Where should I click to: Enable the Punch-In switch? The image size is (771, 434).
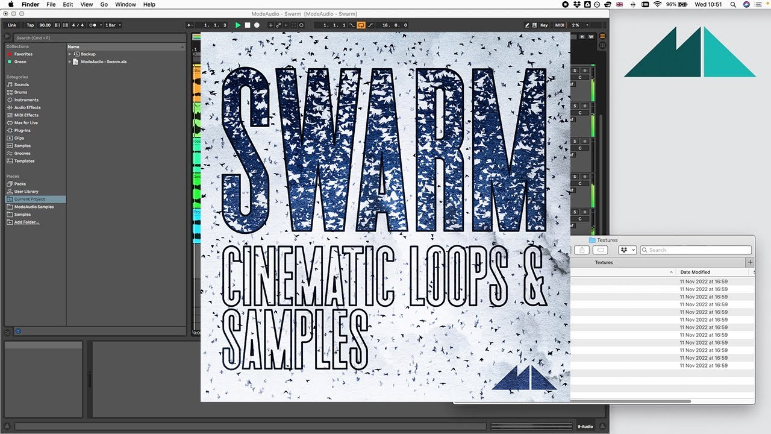pyautogui.click(x=352, y=25)
